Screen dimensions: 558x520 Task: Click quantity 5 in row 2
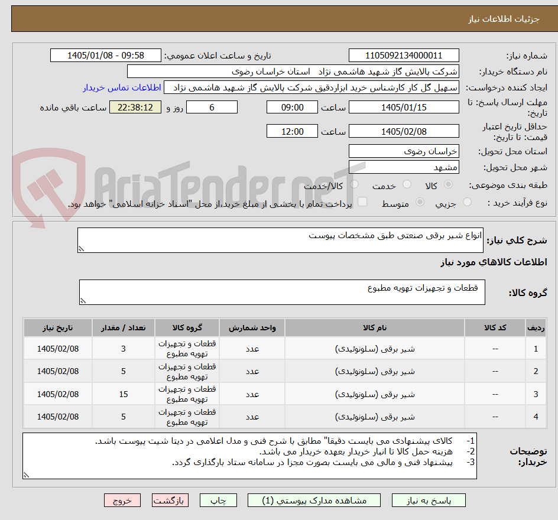[x=124, y=371]
